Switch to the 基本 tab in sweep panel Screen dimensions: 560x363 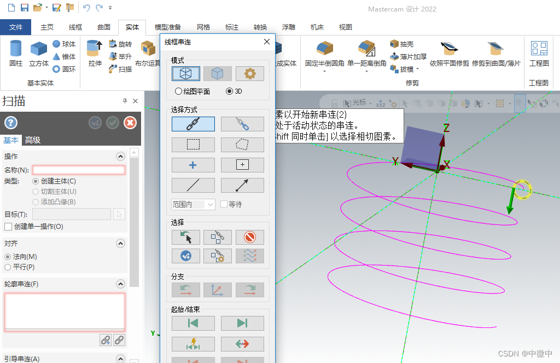11,140
